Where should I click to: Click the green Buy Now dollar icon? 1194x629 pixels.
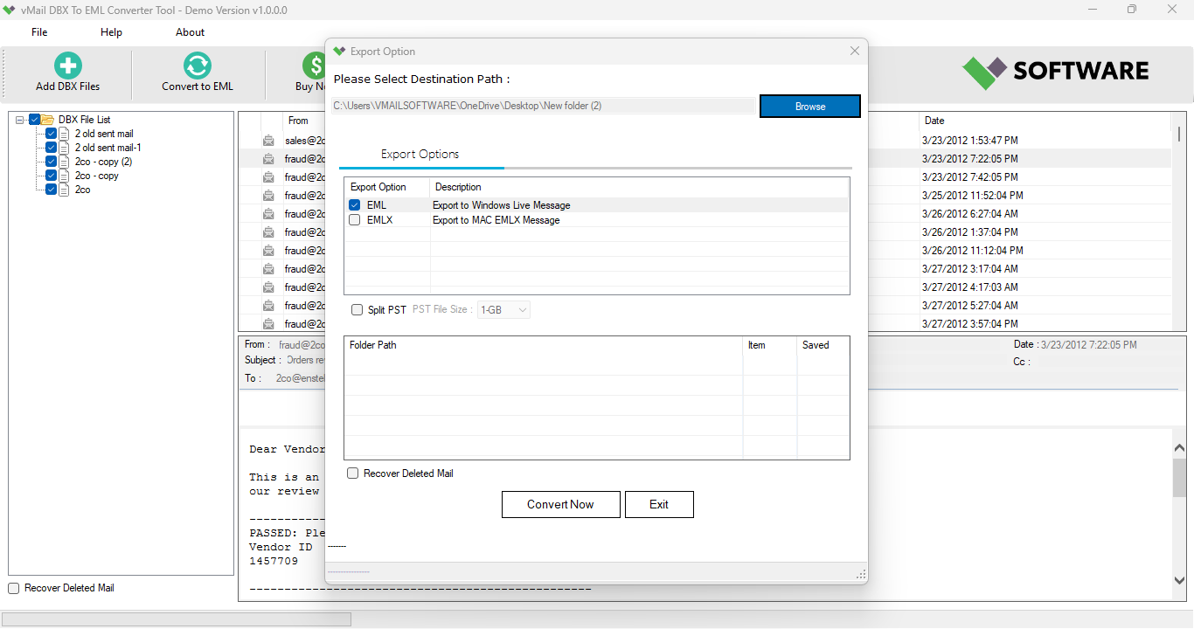click(313, 64)
